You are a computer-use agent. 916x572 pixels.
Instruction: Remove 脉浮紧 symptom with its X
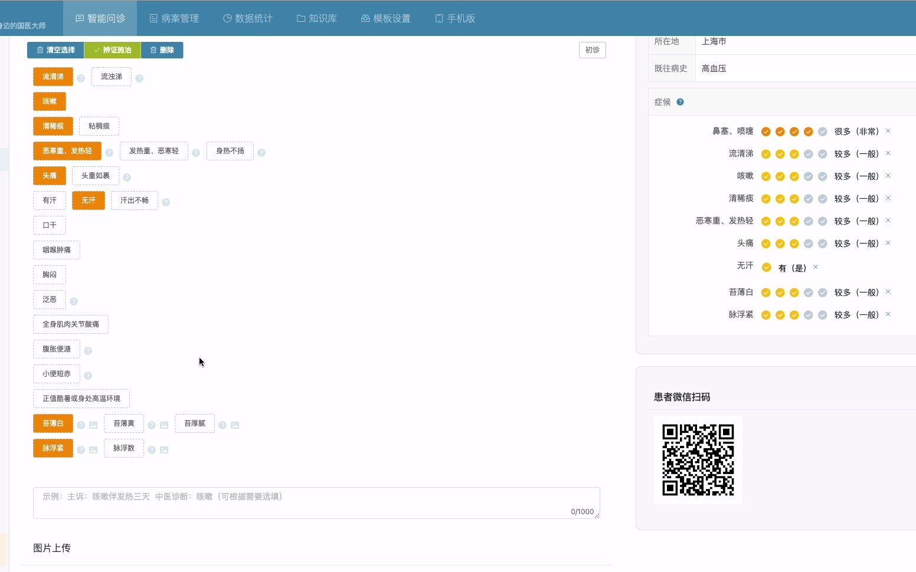[x=888, y=314]
